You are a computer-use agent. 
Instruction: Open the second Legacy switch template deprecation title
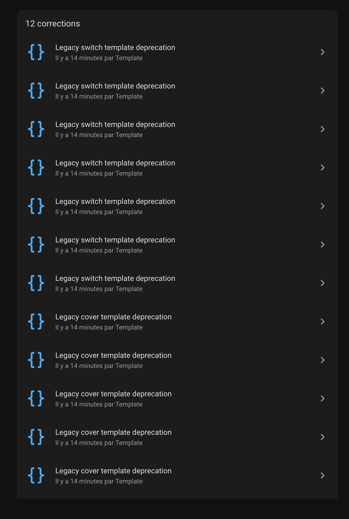point(115,86)
